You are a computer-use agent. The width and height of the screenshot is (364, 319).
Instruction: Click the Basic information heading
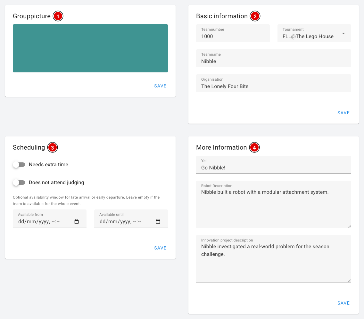click(x=222, y=16)
